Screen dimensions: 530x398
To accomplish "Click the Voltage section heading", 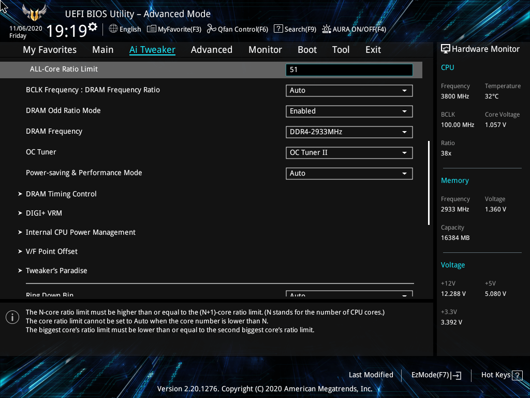I will pos(453,265).
